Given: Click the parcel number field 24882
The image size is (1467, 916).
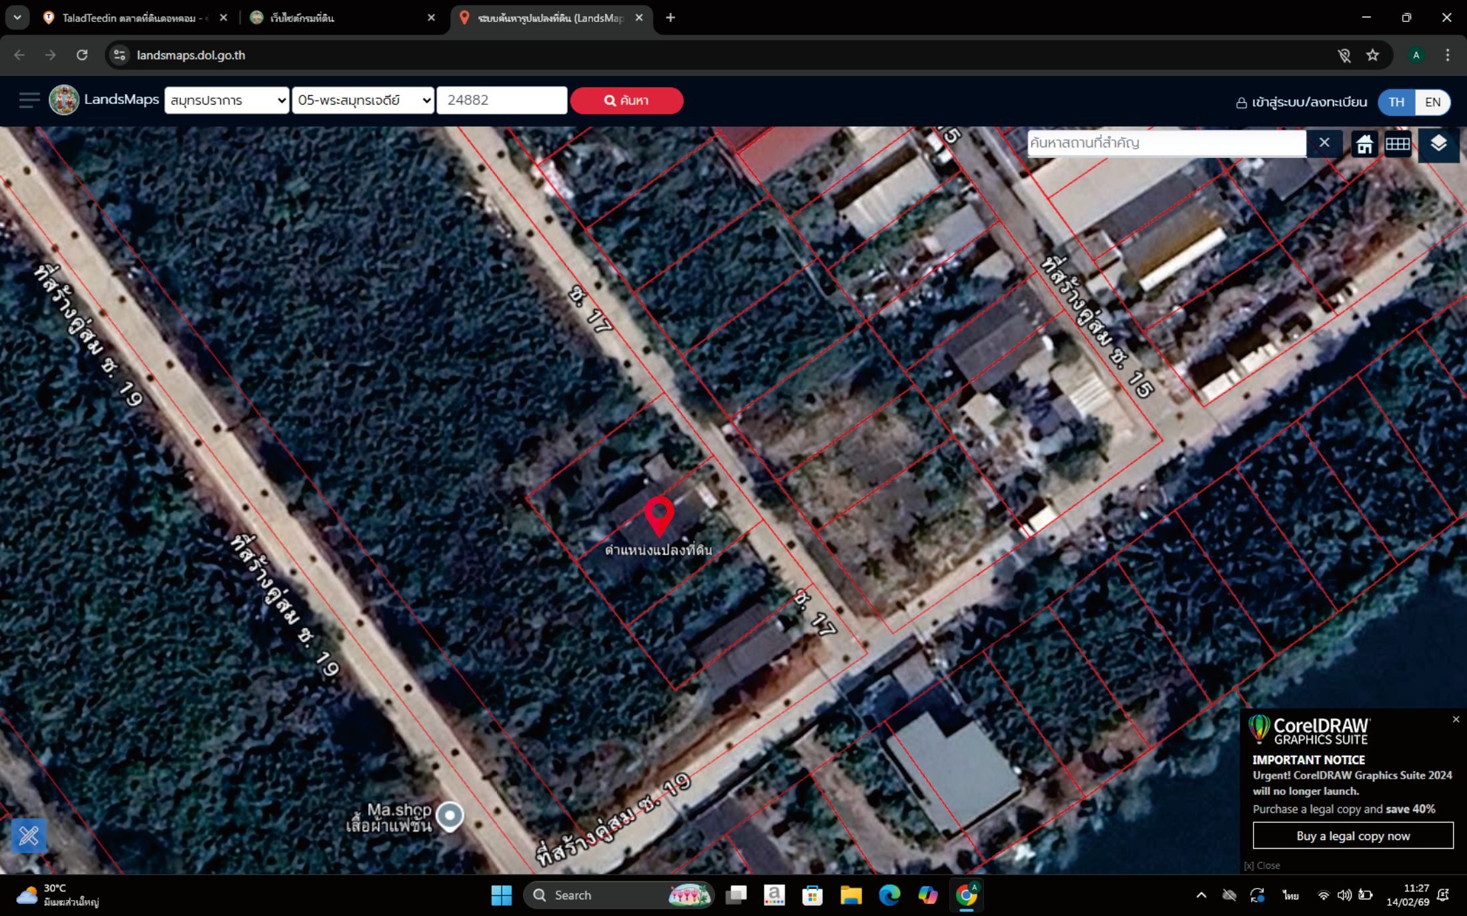Looking at the screenshot, I should point(502,101).
